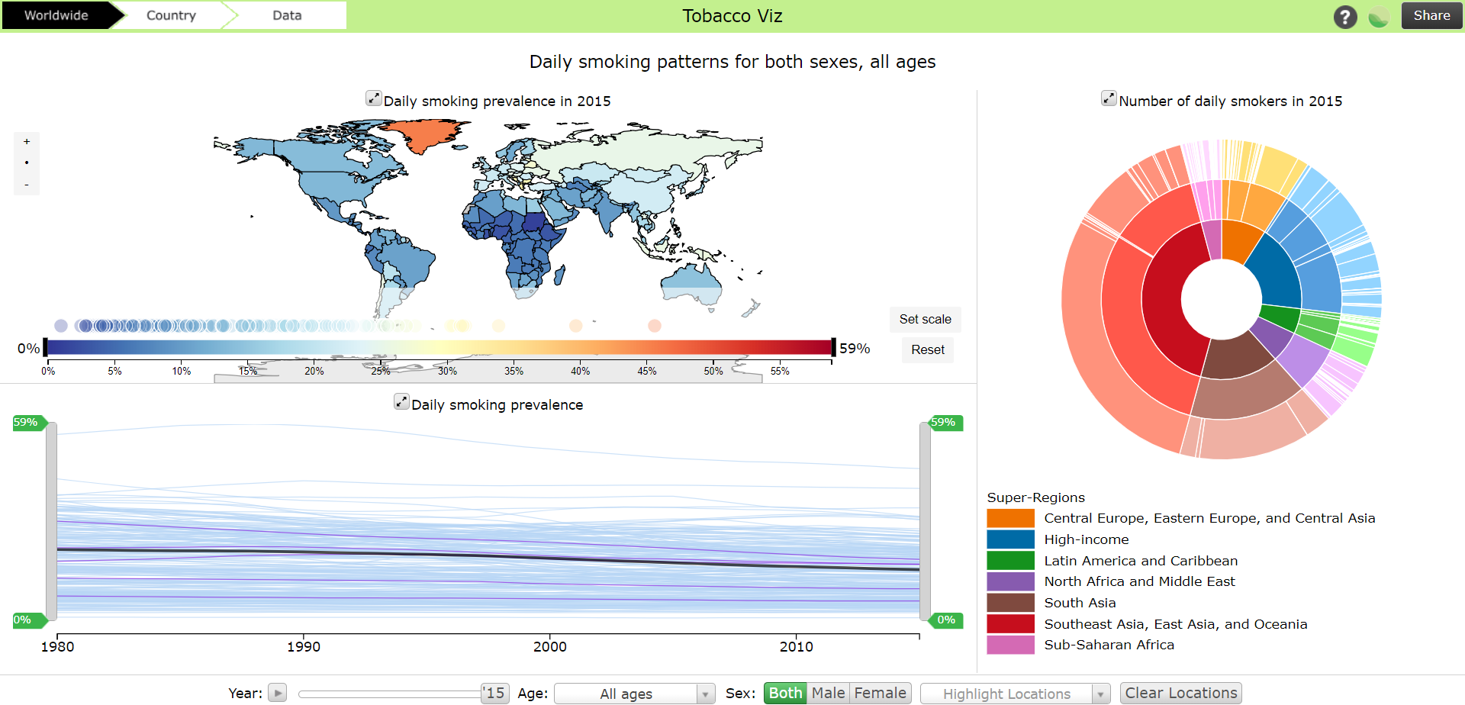This screenshot has width=1465, height=705.
Task: Expand the 2015 prevalence map chart
Action: tap(374, 98)
